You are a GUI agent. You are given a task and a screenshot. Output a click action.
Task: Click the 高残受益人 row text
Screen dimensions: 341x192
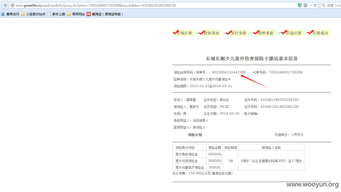click(x=189, y=127)
